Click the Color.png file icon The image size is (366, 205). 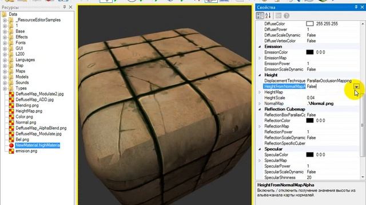point(11,117)
